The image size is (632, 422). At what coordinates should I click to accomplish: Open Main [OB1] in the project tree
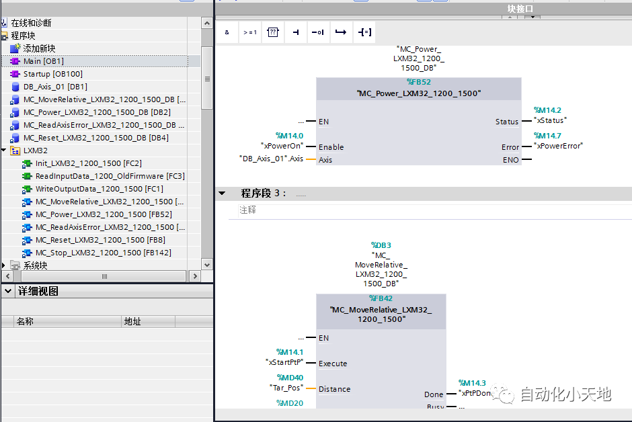click(43, 61)
